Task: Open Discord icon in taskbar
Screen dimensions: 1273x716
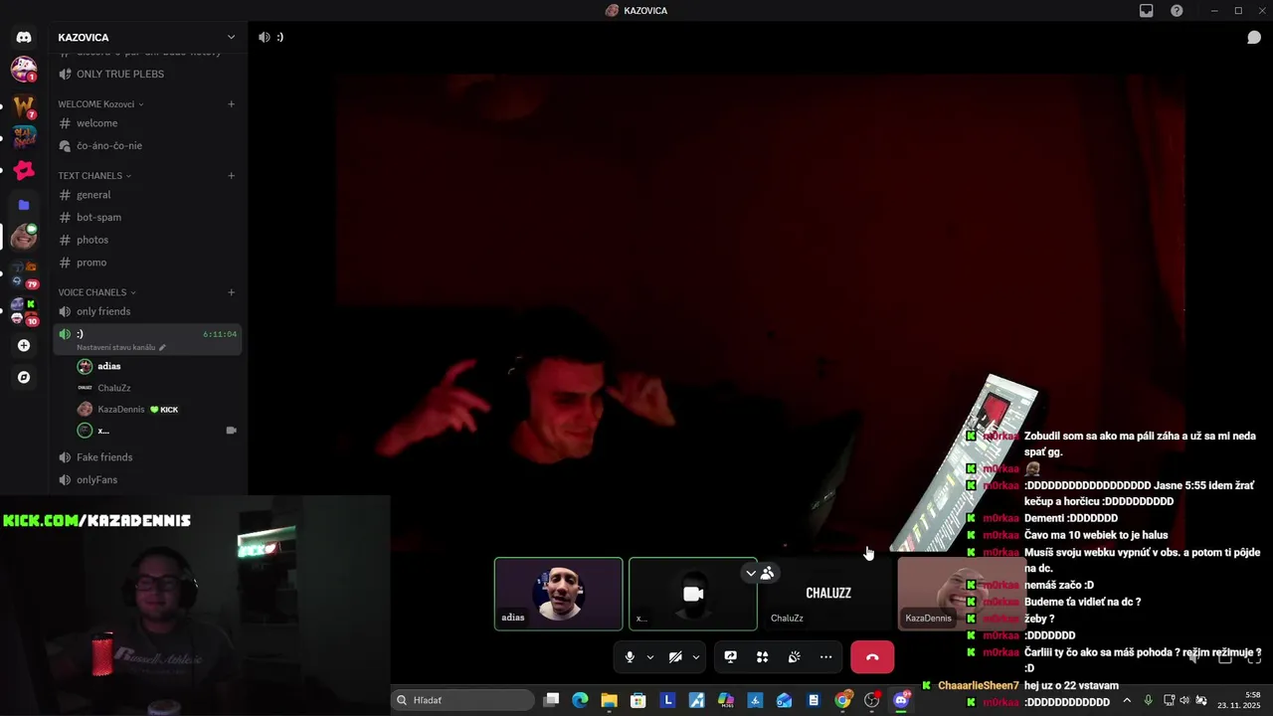Action: pos(901,701)
